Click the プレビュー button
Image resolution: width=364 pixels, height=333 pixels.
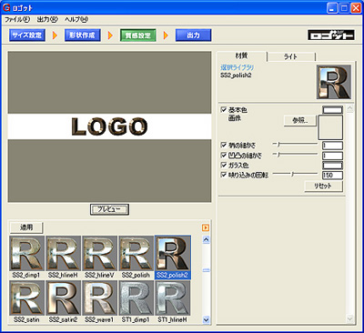[109, 209]
